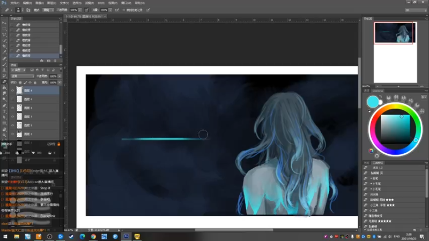Open the eraser mode dropdown
The width and height of the screenshot is (429, 241).
click(x=48, y=10)
